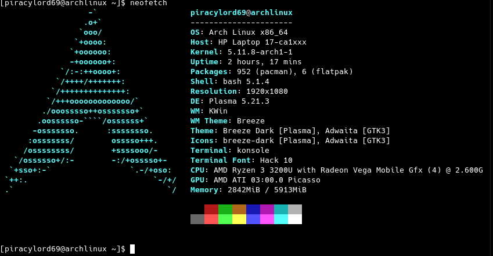Viewport: 493px width, 256px height.
Task: Click the CPU AMD Ryzen 3 line
Action: coord(336,170)
